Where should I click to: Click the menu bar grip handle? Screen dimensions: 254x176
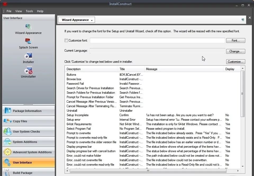(x=3, y=11)
